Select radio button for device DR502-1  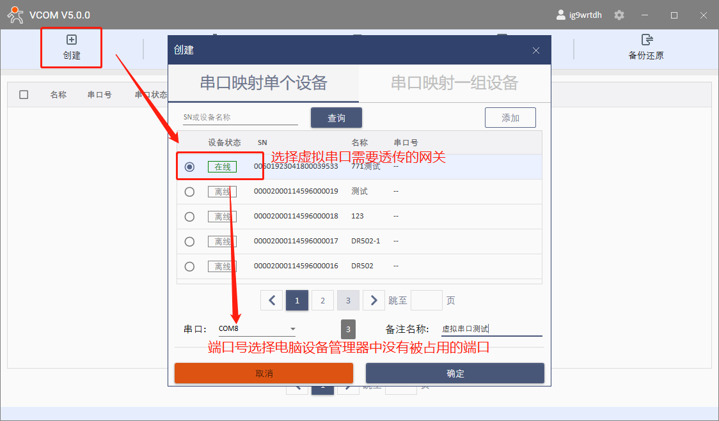[189, 241]
